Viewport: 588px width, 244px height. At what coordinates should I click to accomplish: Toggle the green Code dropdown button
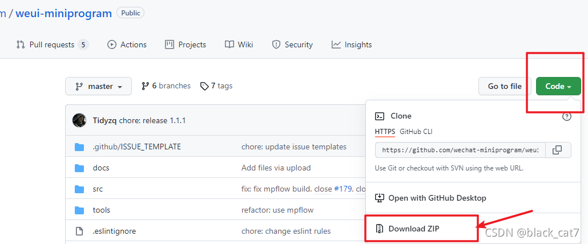[558, 86]
